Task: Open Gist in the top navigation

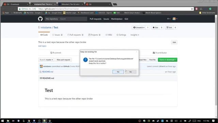Action: pos(126,19)
